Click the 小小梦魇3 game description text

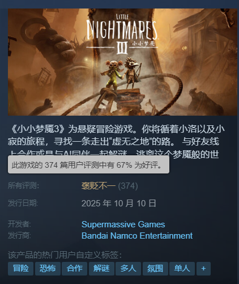[116, 141]
